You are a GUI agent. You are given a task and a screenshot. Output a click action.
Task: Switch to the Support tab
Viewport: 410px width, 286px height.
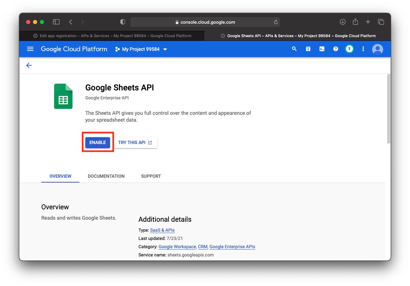point(151,176)
